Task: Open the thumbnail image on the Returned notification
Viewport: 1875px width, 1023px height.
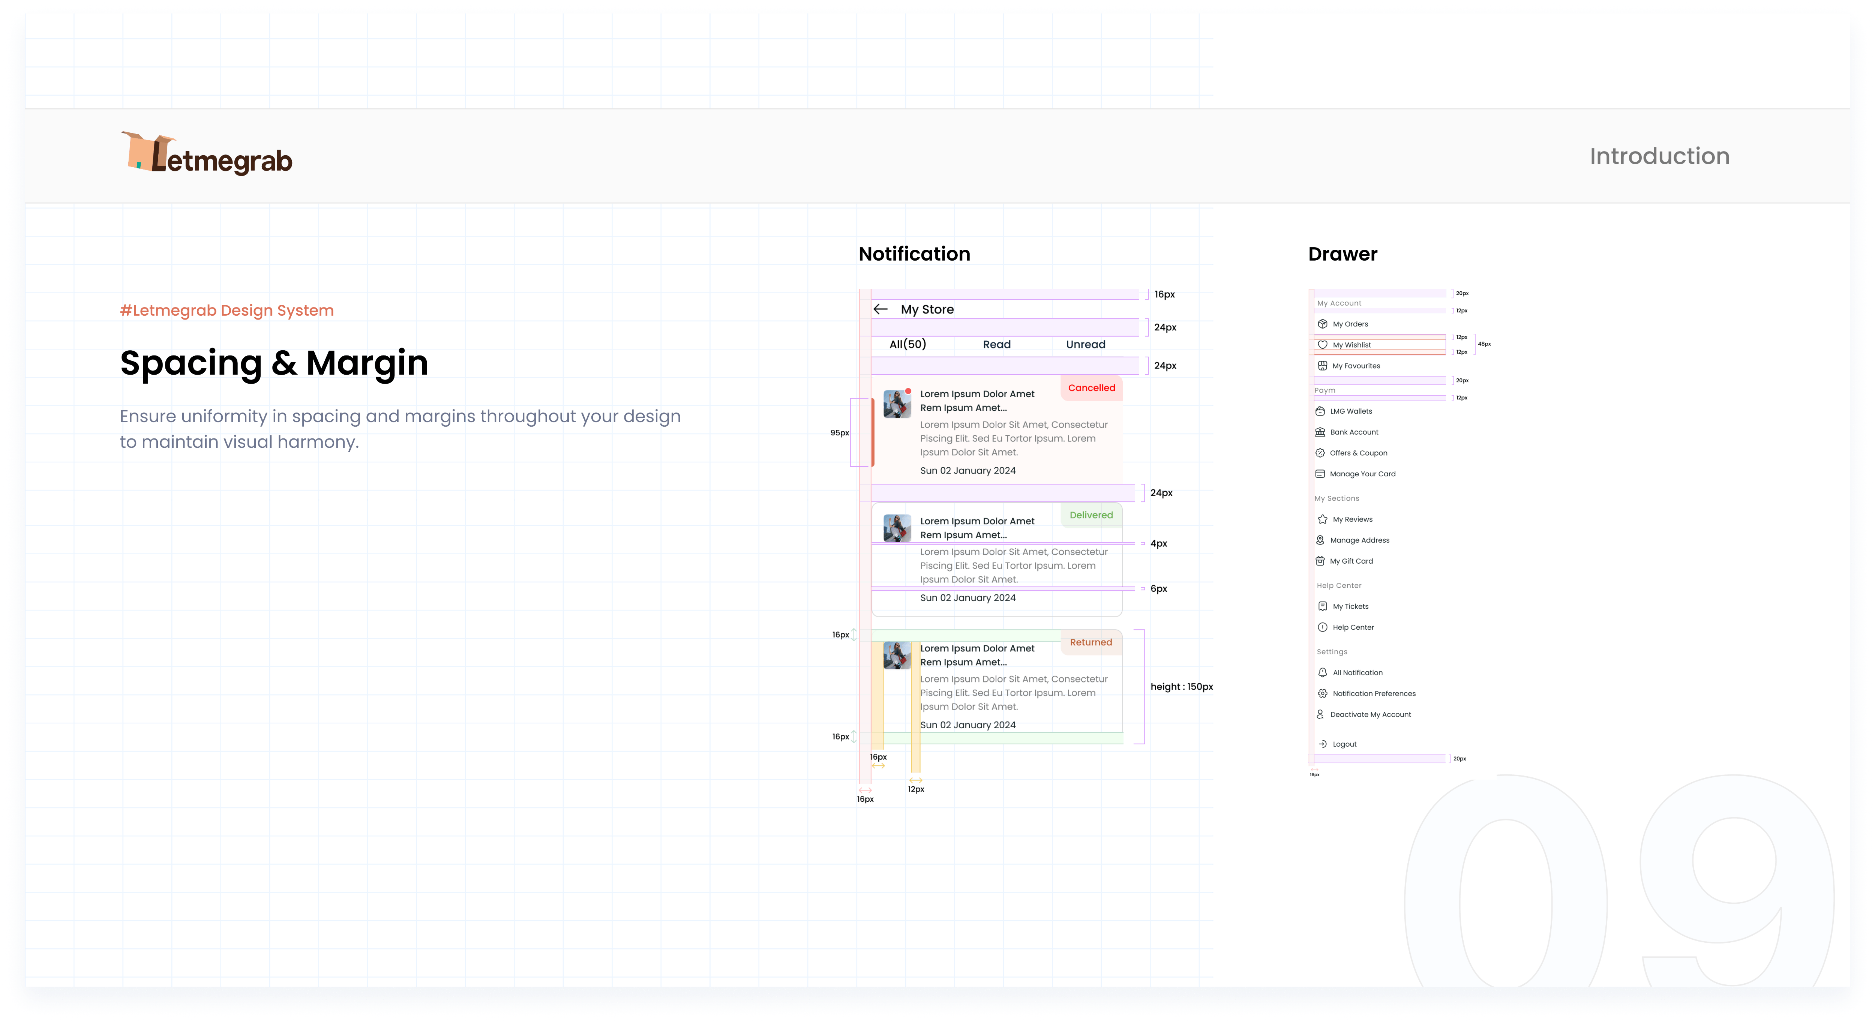Action: (x=897, y=655)
